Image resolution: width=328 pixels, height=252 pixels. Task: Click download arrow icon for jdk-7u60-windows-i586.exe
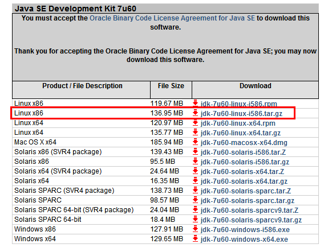(196, 229)
